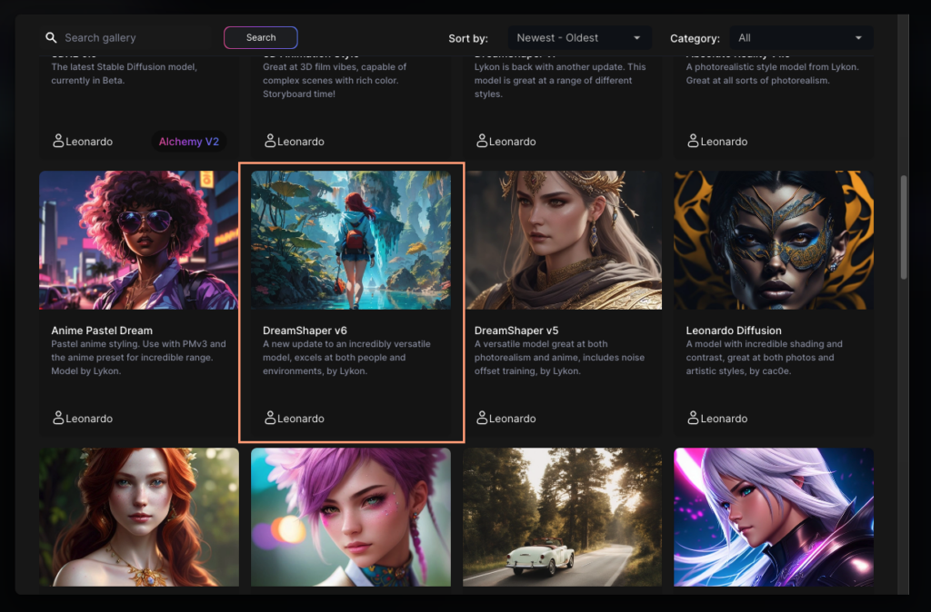Open the DreamShaper v5 model image

click(563, 241)
